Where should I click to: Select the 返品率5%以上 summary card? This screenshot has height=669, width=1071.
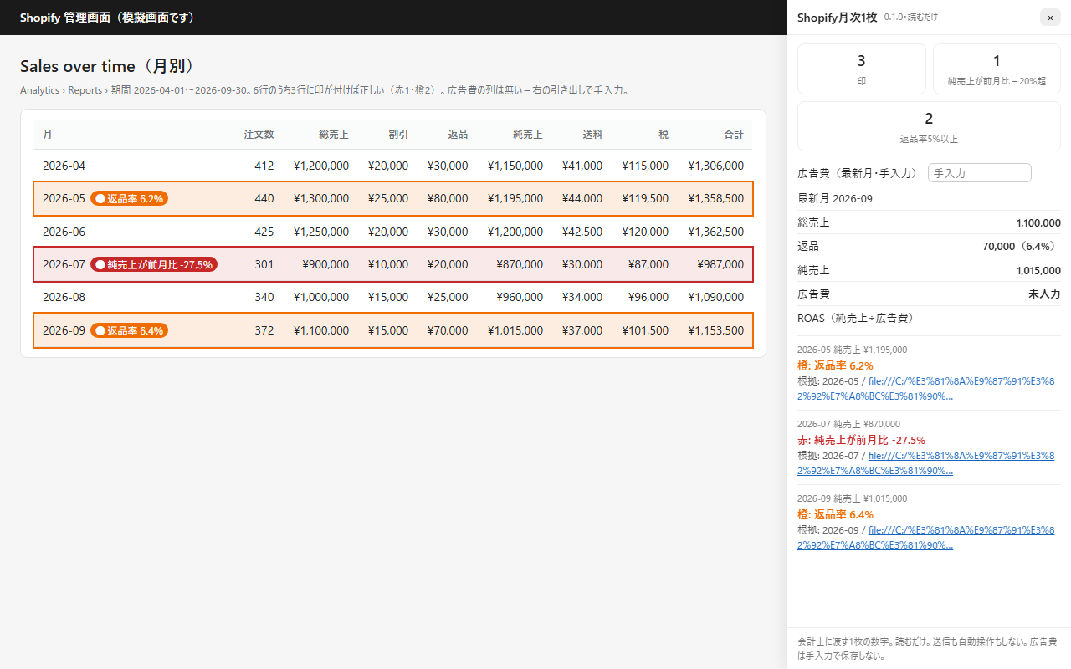pos(929,126)
